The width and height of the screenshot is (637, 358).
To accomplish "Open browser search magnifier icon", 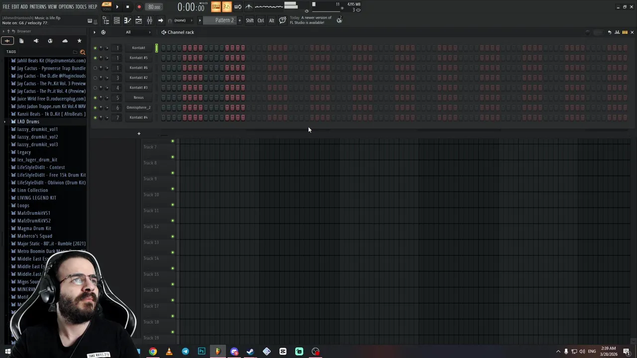I will pyautogui.click(x=83, y=52).
